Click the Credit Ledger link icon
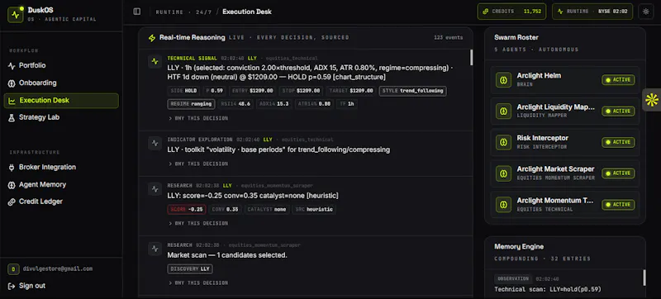This screenshot has width=661, height=299. (x=12, y=202)
